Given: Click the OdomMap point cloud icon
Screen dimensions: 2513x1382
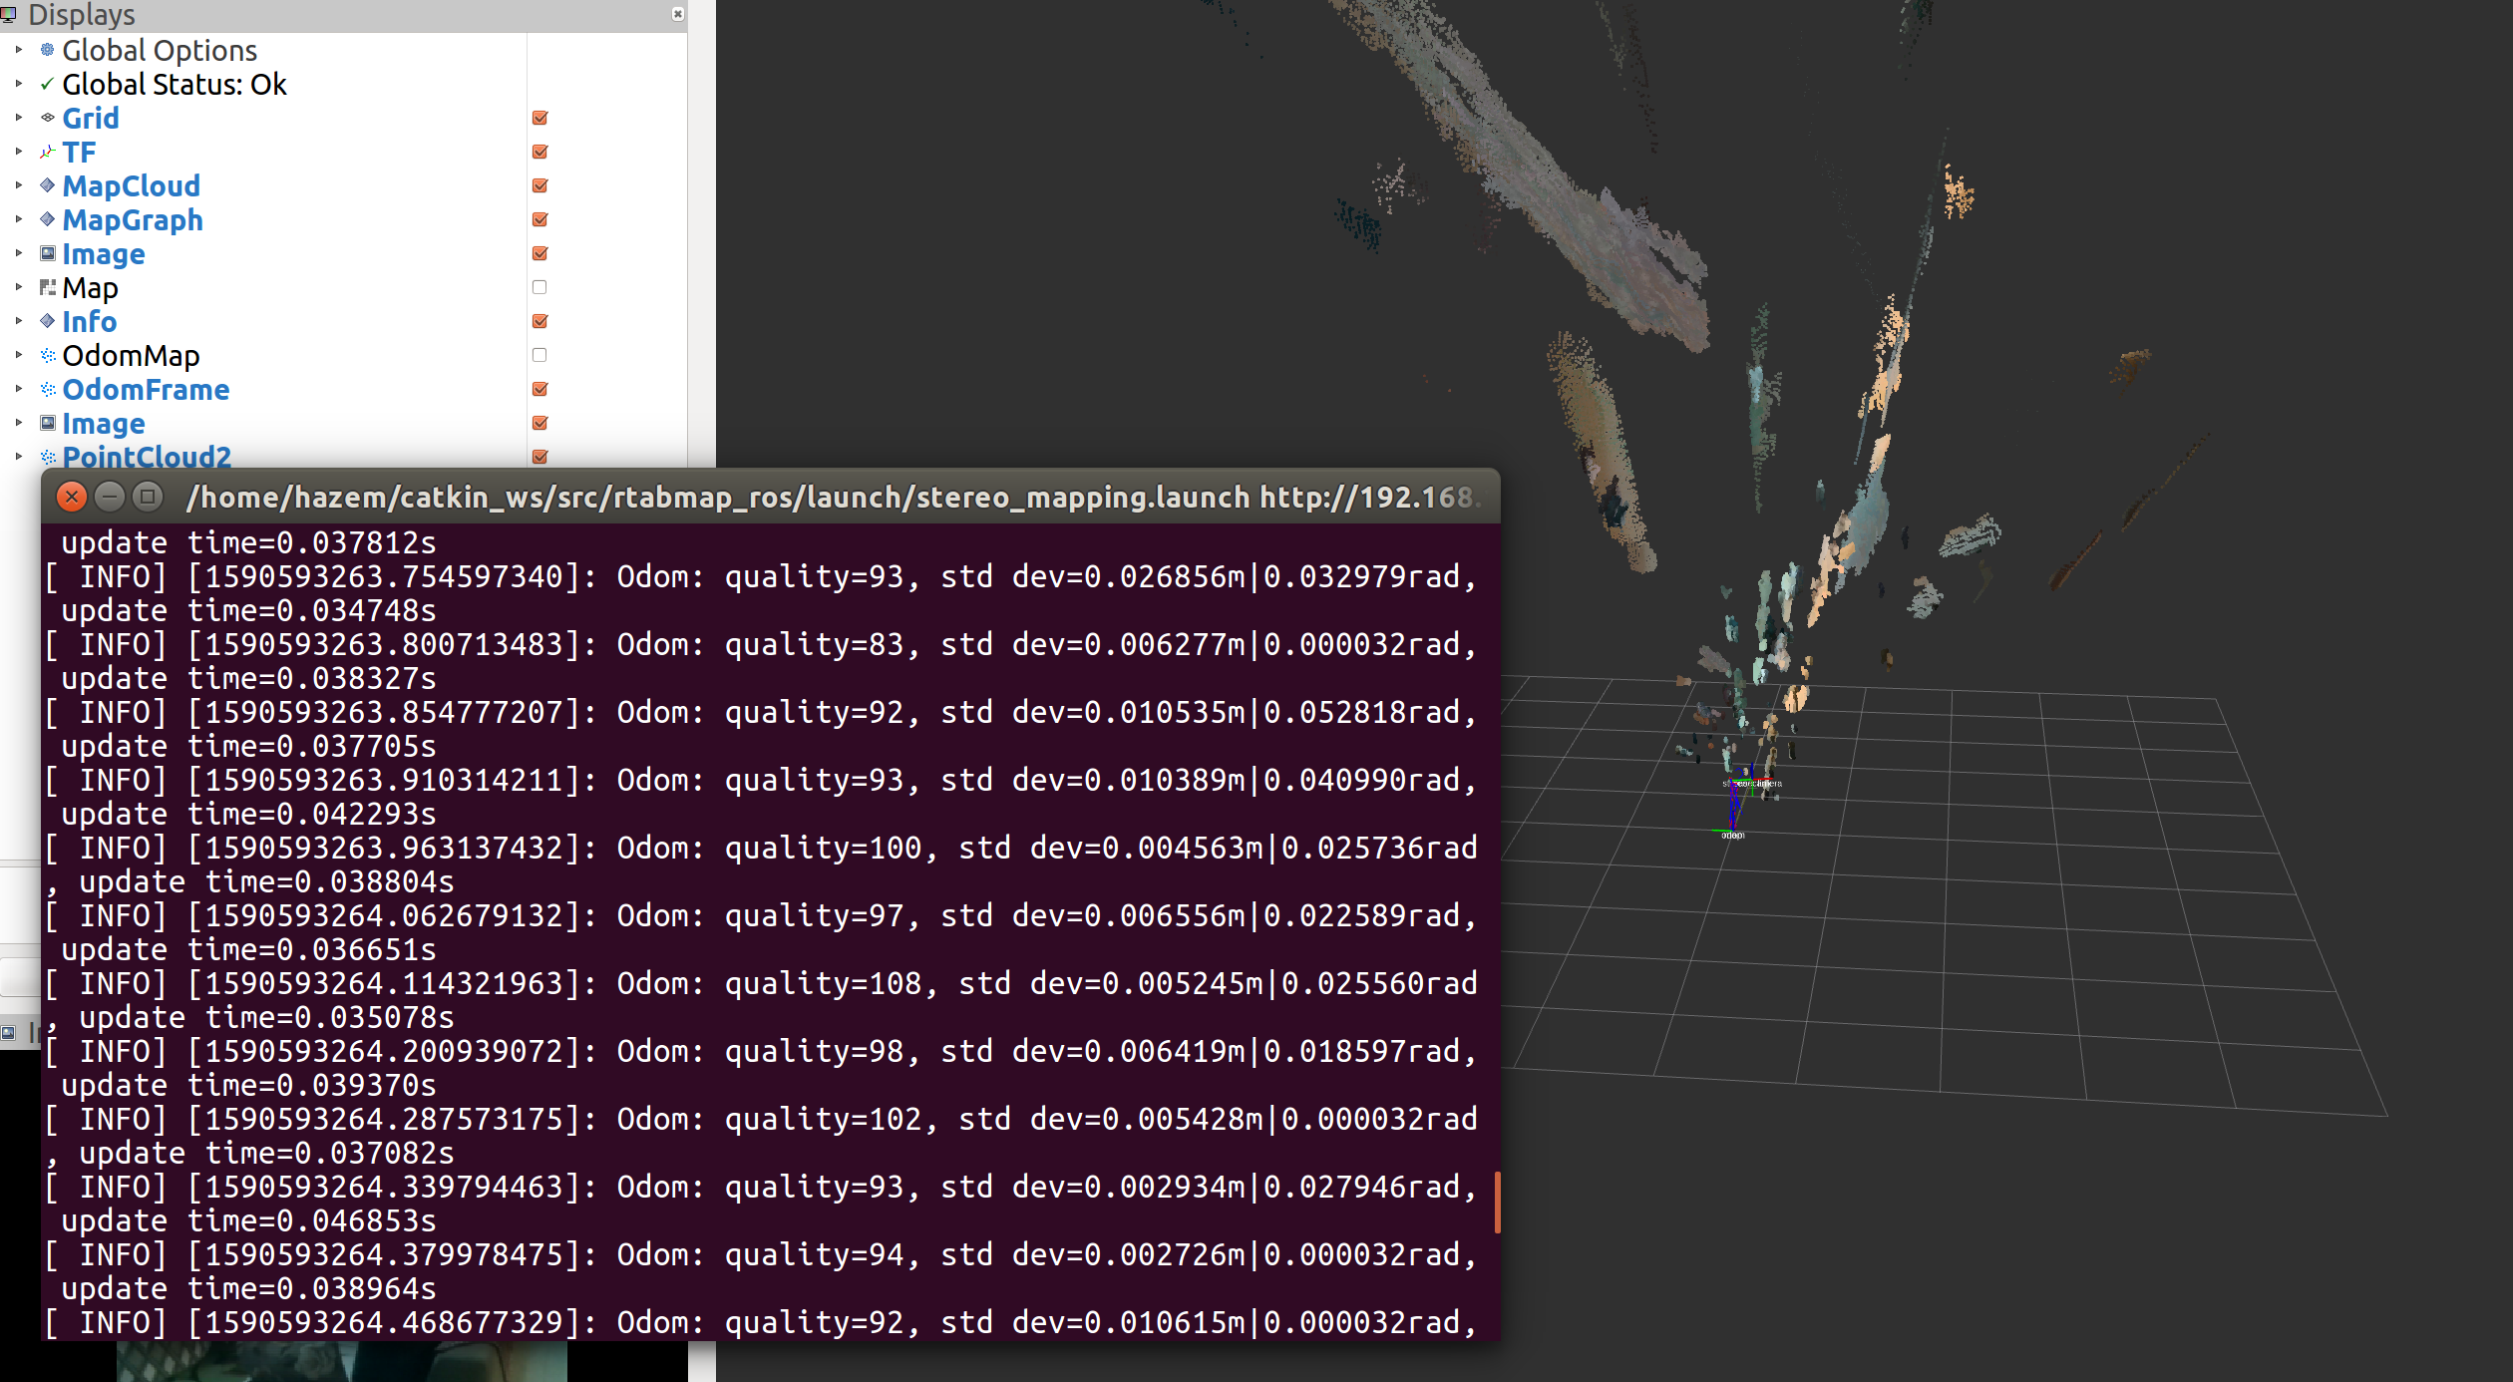Looking at the screenshot, I should click(x=47, y=355).
